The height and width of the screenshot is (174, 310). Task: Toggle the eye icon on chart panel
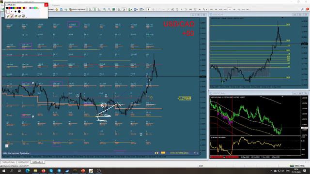coord(156,153)
